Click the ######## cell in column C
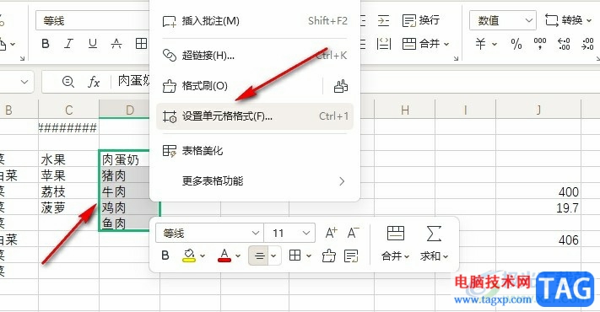600x312 pixels. click(69, 127)
